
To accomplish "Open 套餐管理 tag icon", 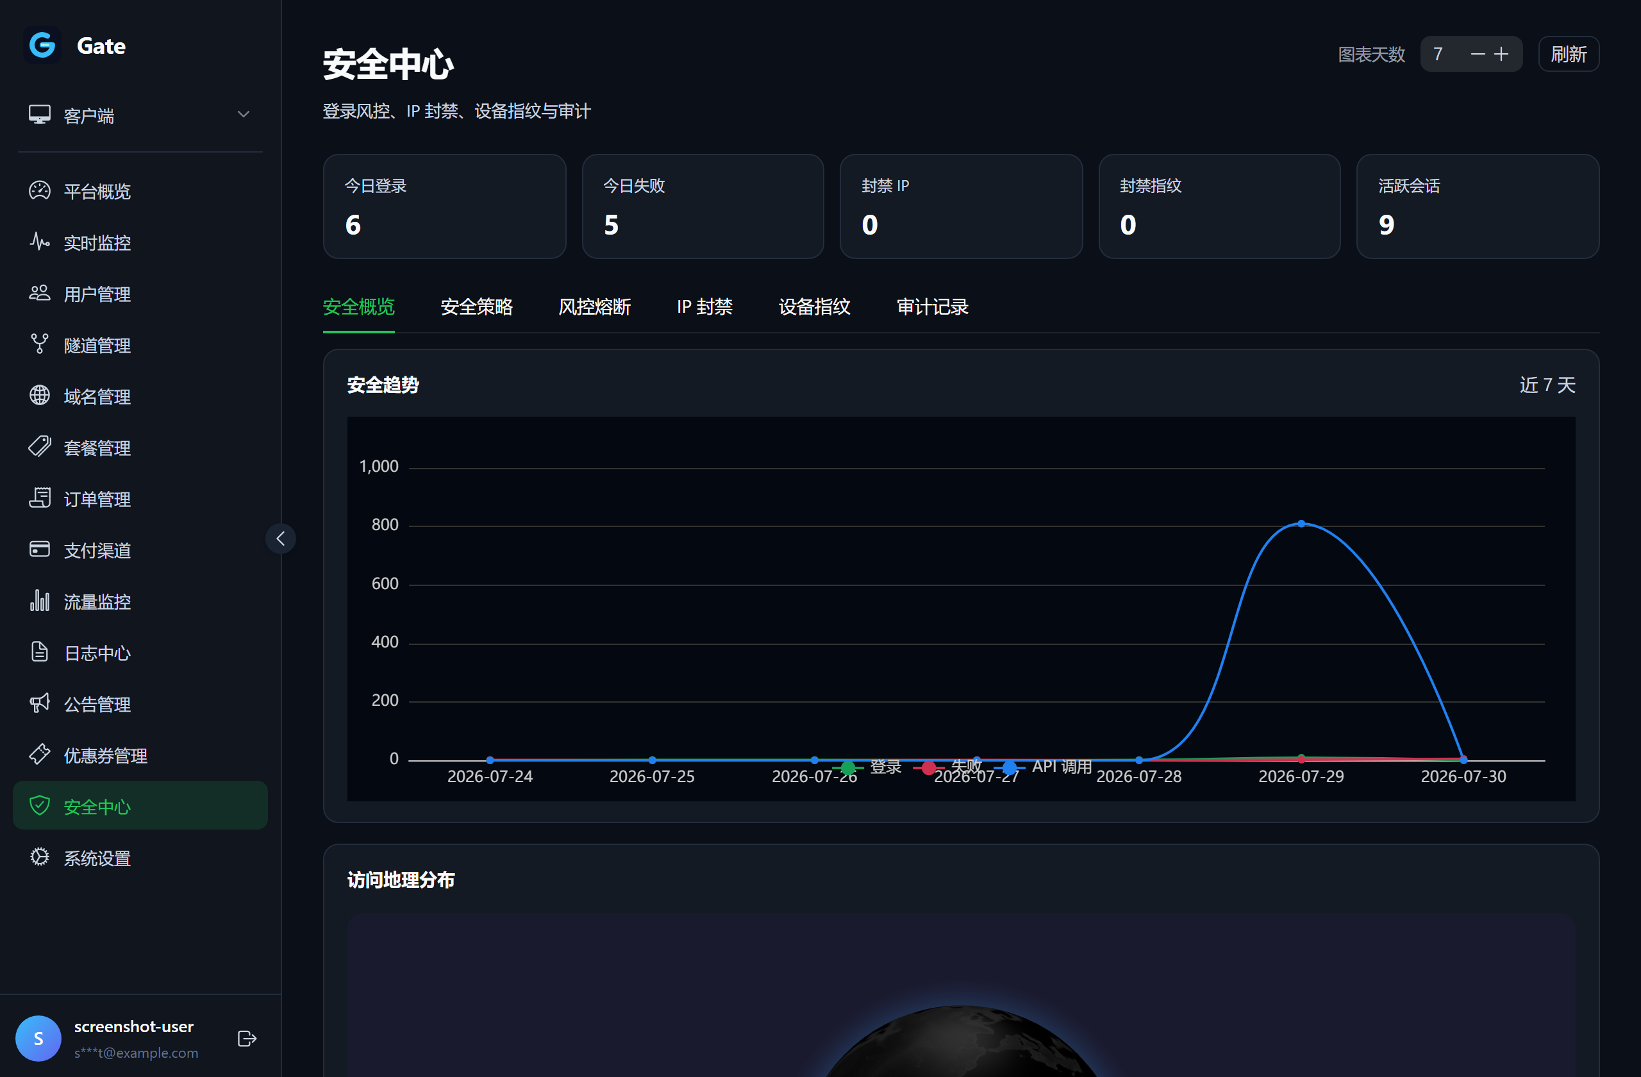I will [x=39, y=447].
